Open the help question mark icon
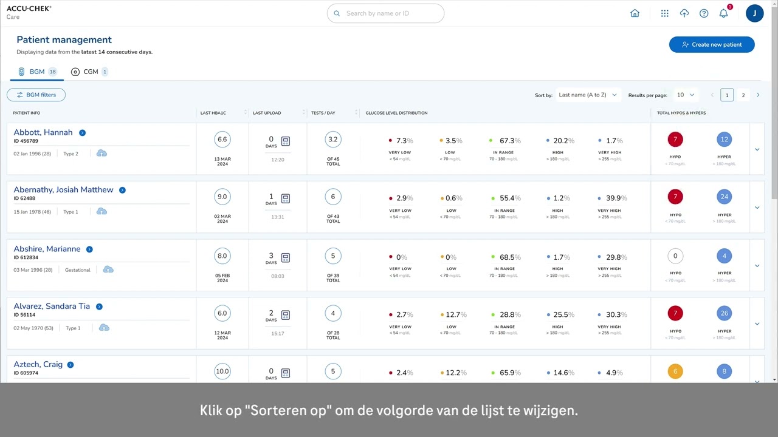The image size is (778, 437). click(704, 13)
